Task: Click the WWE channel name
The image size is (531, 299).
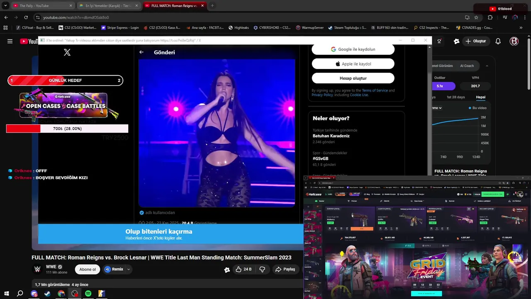Action: (51, 267)
